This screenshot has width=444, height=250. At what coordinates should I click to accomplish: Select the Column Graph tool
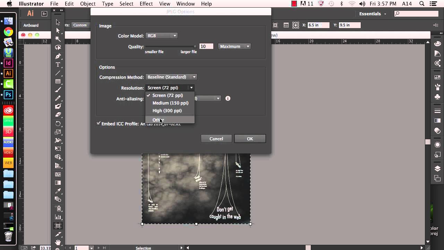58,217
